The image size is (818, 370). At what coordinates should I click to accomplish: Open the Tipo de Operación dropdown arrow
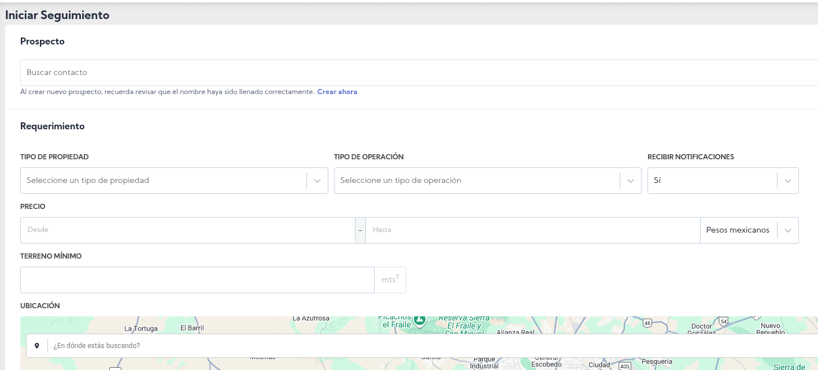pos(631,181)
